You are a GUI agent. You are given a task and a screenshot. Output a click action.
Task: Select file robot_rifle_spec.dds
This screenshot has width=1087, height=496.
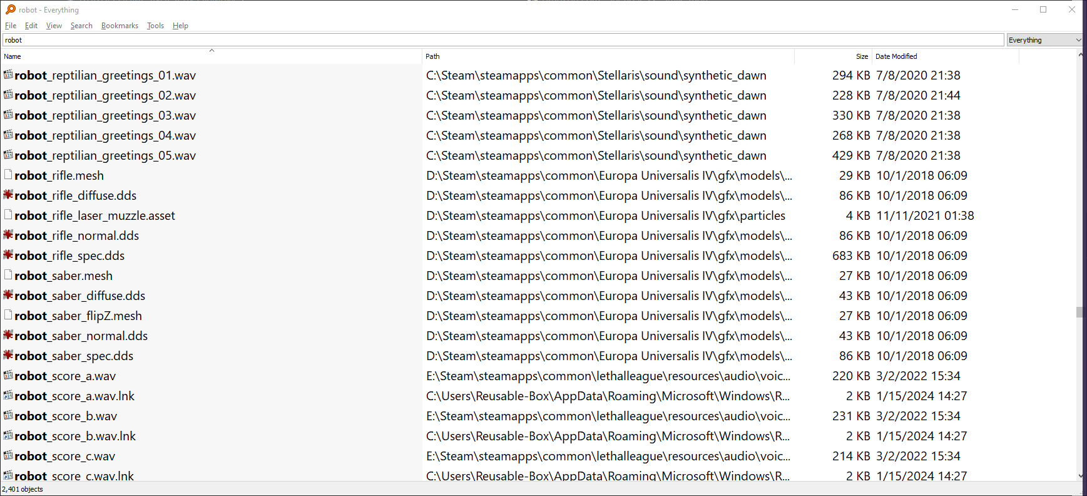pos(69,256)
